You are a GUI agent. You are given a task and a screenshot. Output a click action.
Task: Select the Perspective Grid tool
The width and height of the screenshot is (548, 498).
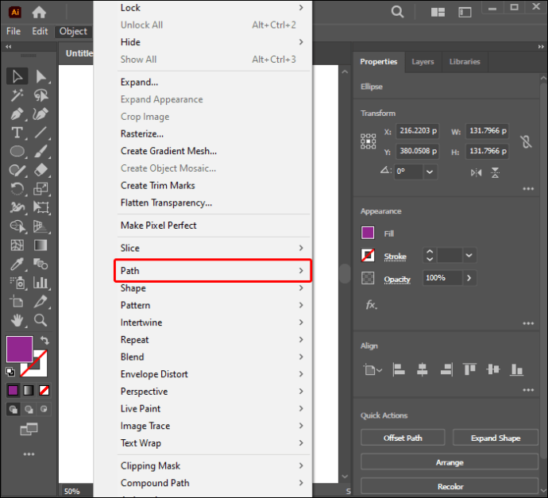click(41, 226)
